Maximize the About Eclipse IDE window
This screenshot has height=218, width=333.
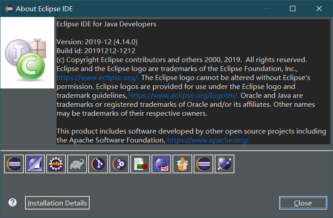(x=293, y=8)
